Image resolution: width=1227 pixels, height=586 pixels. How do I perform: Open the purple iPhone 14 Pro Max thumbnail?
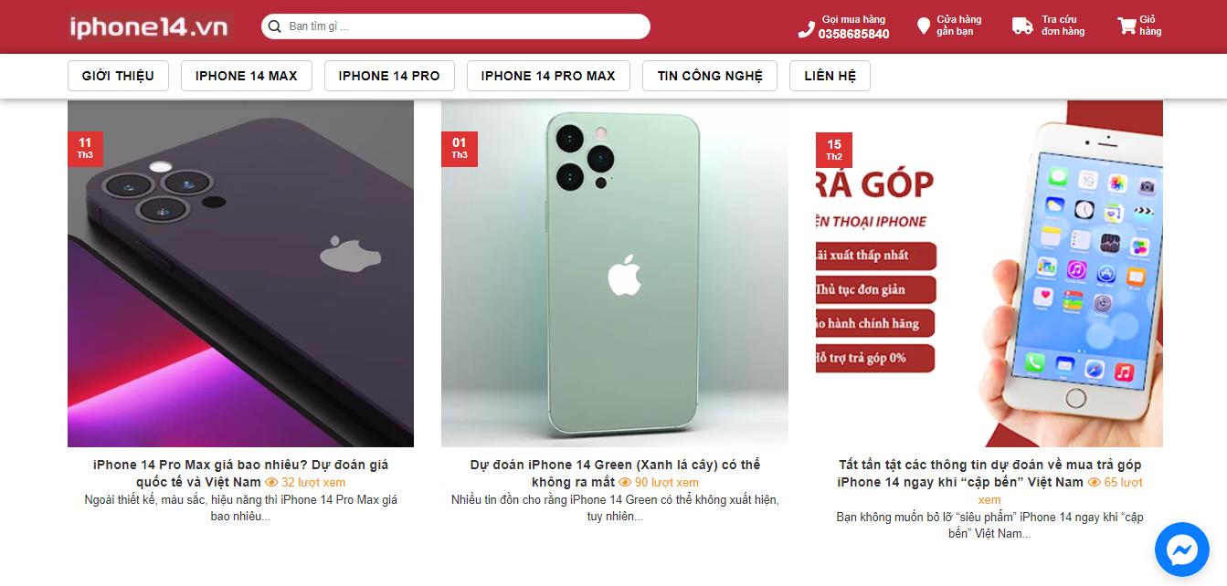pos(240,273)
